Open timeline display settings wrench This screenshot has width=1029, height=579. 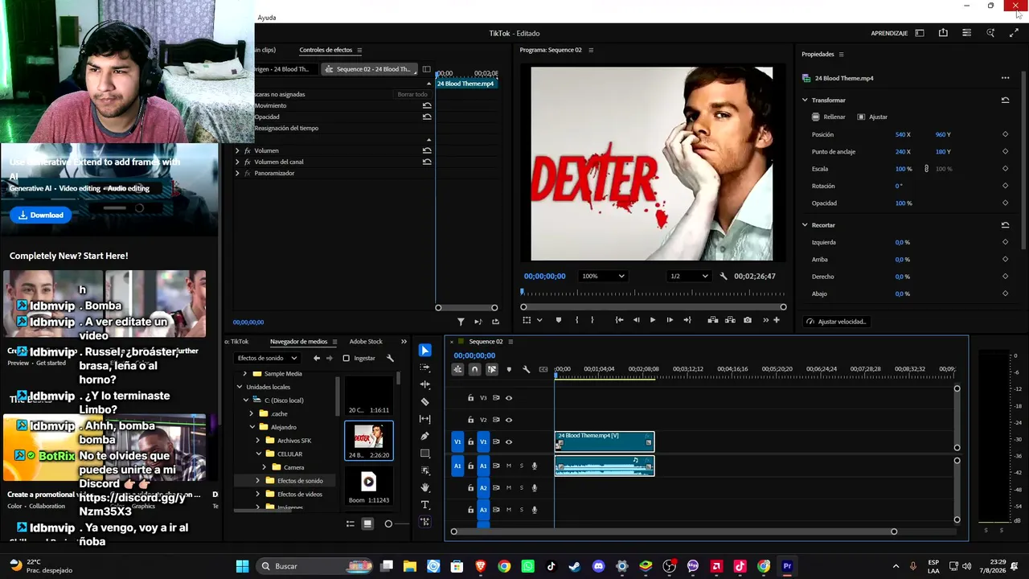pyautogui.click(x=526, y=369)
